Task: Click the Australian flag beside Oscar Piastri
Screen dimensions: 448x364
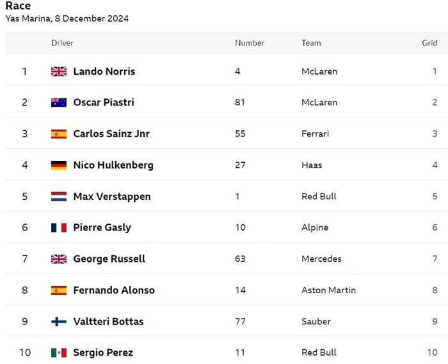Action: pos(59,103)
